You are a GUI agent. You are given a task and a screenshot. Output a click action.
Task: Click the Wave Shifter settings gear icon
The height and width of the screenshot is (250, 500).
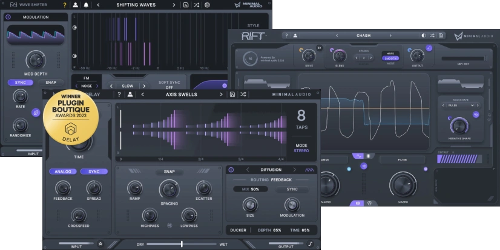207,5
